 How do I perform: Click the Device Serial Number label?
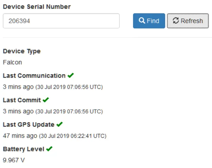[37, 7]
